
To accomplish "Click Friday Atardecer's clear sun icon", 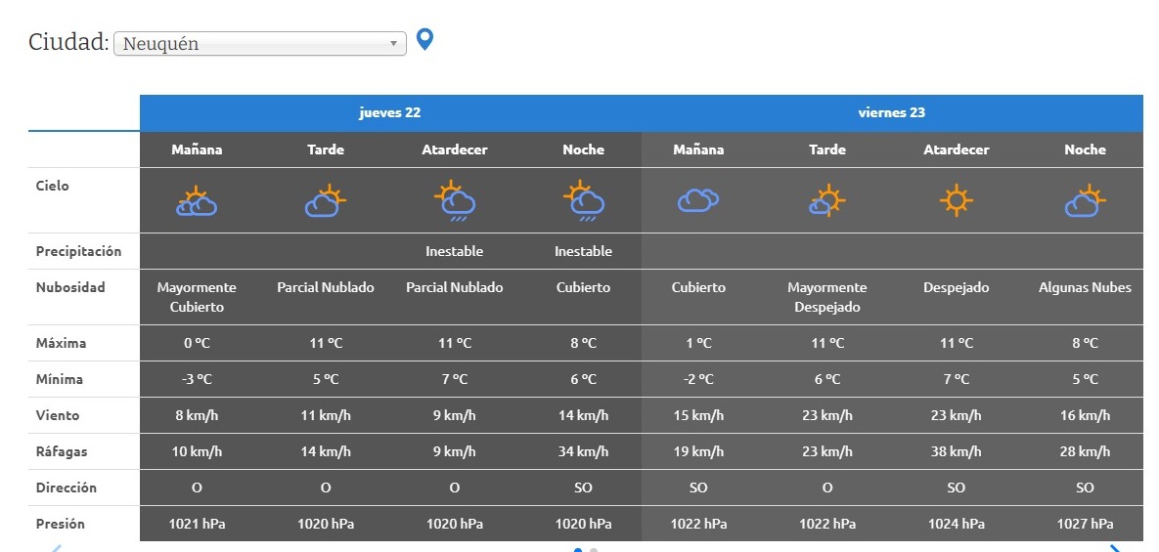I will (x=957, y=201).
